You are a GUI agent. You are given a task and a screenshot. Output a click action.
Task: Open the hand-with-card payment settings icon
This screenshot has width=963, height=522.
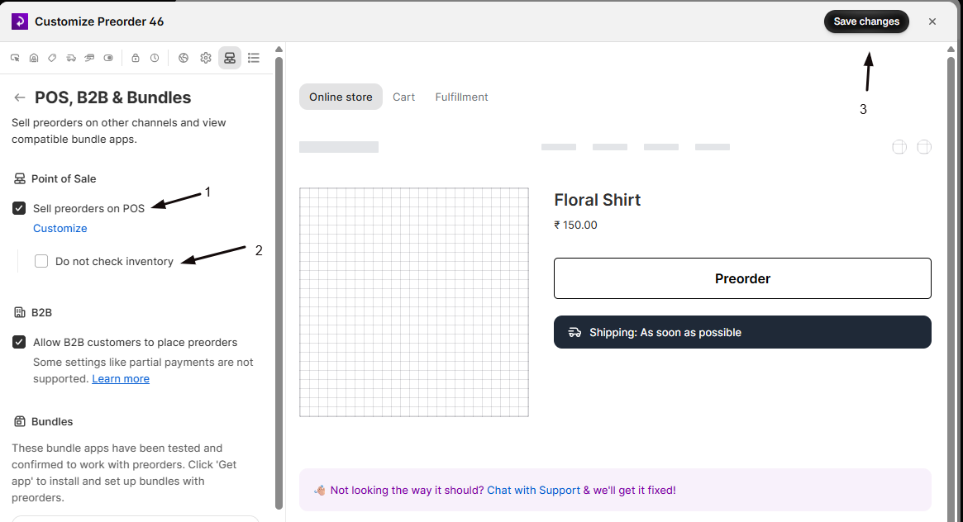pyautogui.click(x=89, y=58)
